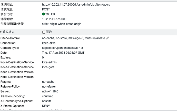The height and width of the screenshot is (111, 177).
Task: Click the Cache-Control header value text
Action: coord(73,38)
